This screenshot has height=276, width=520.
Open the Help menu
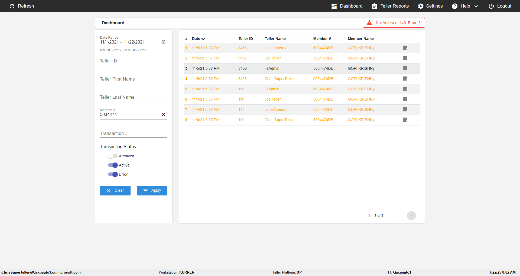click(x=465, y=6)
